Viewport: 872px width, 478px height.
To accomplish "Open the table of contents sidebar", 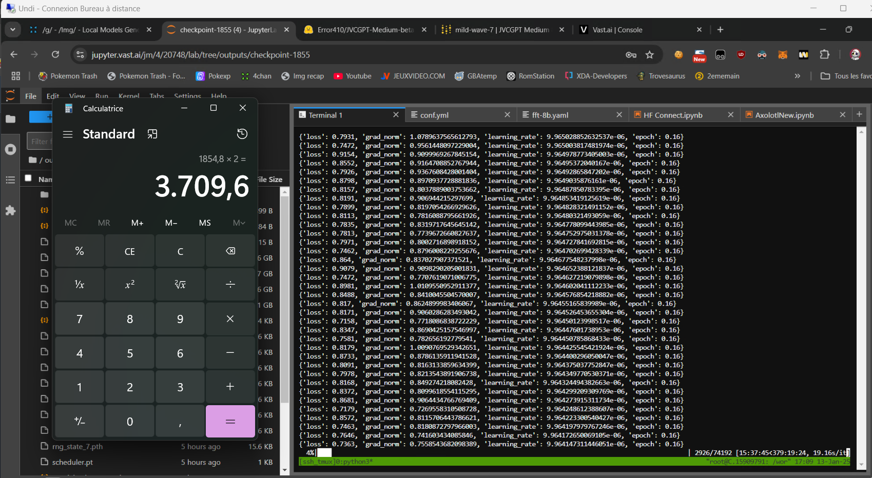I will point(10,180).
